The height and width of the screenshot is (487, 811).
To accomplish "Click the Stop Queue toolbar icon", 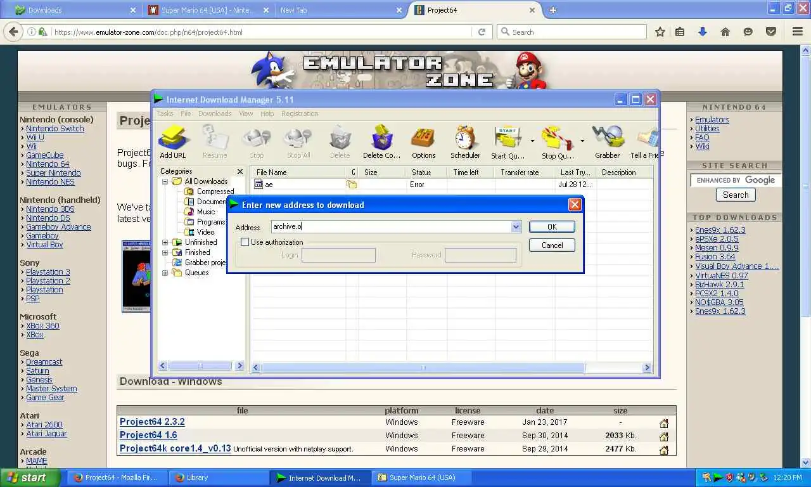I will pos(558,142).
